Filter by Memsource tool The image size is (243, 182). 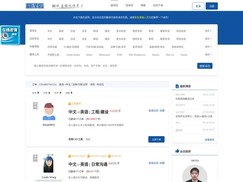pos(104,55)
